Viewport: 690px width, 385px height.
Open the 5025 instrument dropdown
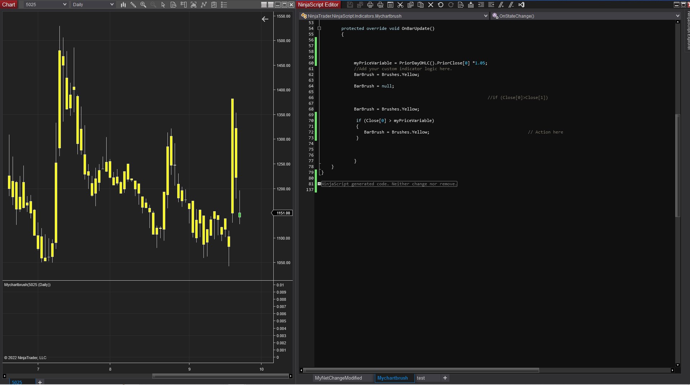pyautogui.click(x=64, y=5)
